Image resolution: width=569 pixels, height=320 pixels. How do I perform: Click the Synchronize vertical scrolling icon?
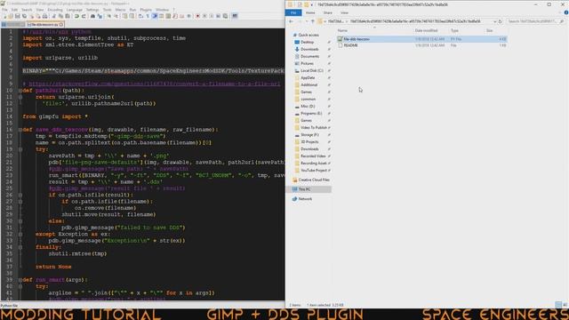(124, 16)
